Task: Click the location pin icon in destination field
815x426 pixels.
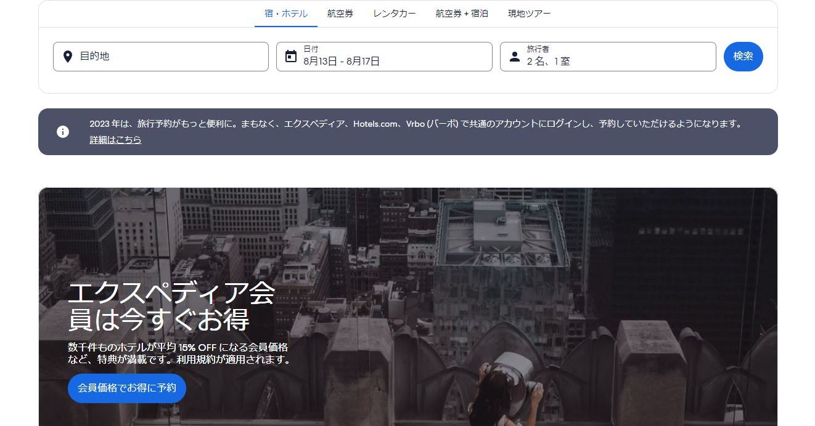Action: (68, 57)
